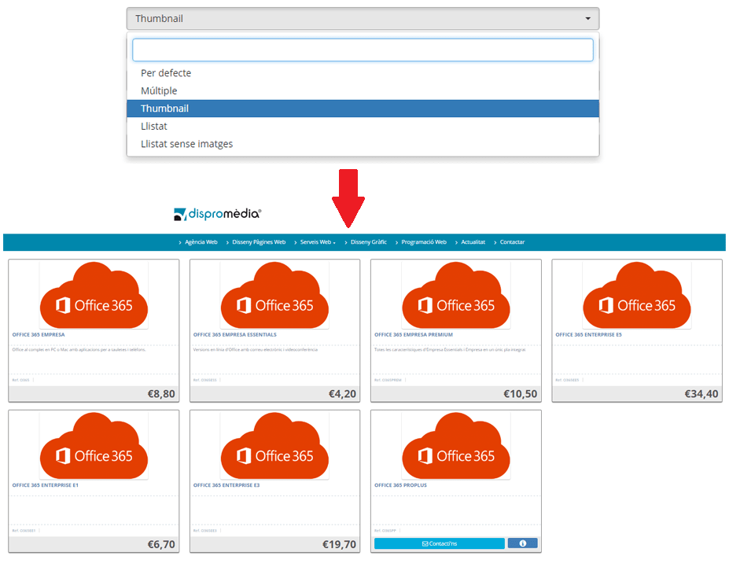Image resolution: width=729 pixels, height=571 pixels.
Task: Click the 'Contacti'ns' button on ProPlus card
Action: [x=440, y=543]
